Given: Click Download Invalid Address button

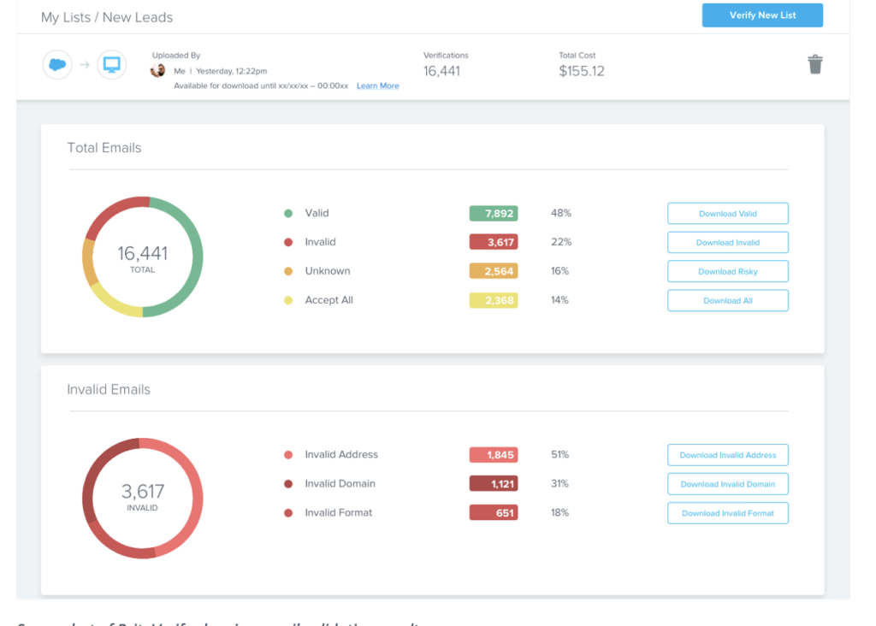Looking at the screenshot, I should (x=727, y=455).
